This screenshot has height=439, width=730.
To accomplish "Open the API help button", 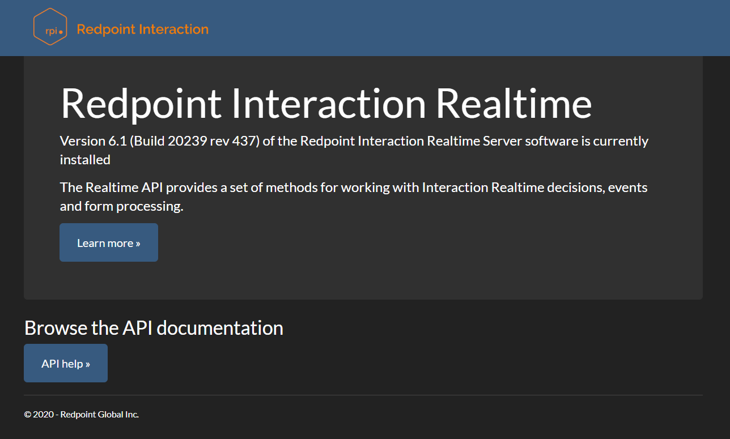I will 66,363.
